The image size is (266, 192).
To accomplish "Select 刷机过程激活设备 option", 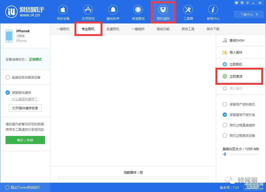I will click(x=225, y=135).
